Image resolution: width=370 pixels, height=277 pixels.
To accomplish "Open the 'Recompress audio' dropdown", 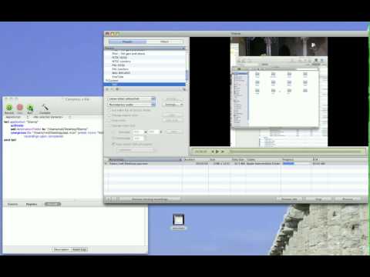I will (131, 105).
